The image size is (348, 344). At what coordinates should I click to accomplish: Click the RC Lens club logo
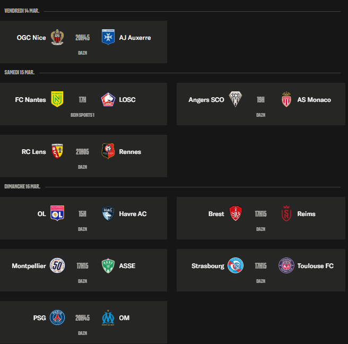57,151
